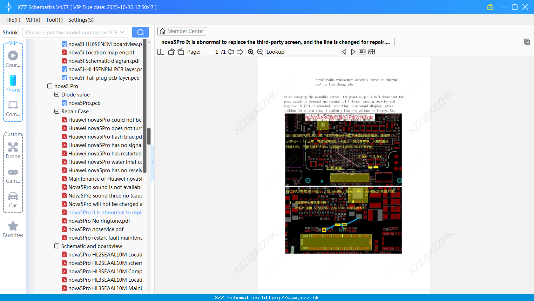The height and width of the screenshot is (301, 534).
Task: Click the binoculars search icon
Action: point(372,52)
